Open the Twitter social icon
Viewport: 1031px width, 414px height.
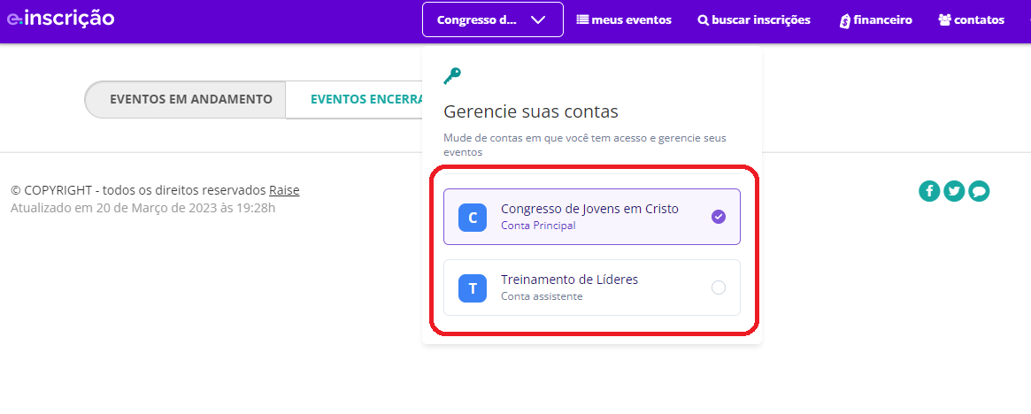(954, 190)
